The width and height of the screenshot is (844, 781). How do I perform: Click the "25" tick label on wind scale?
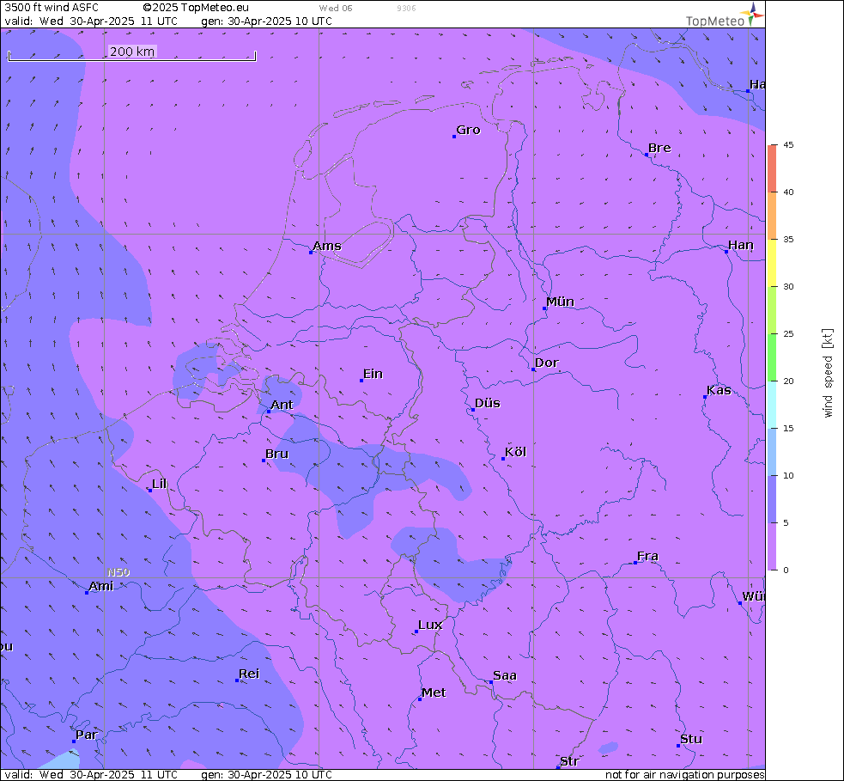tap(788, 334)
